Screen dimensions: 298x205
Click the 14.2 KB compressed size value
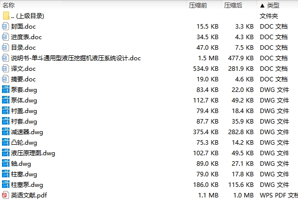(x=243, y=143)
